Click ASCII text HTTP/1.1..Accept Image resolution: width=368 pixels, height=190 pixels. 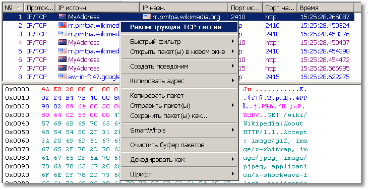(275, 133)
